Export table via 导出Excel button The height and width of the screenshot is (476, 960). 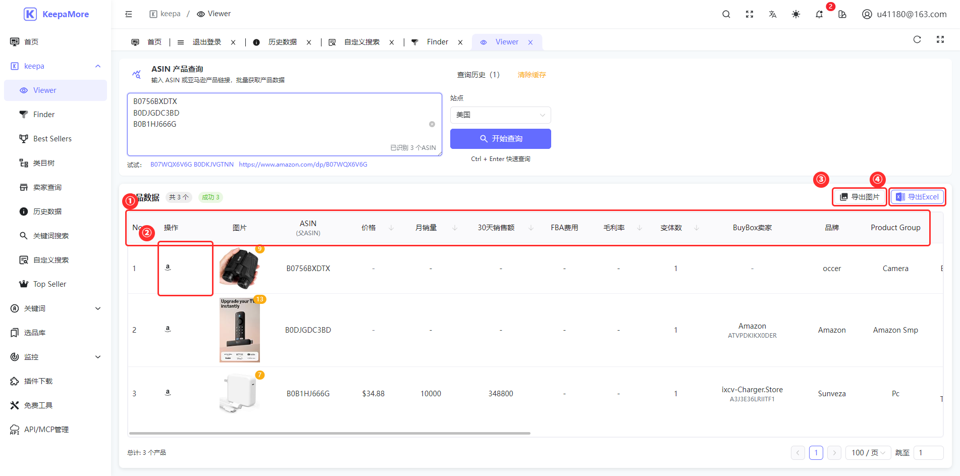[918, 197]
